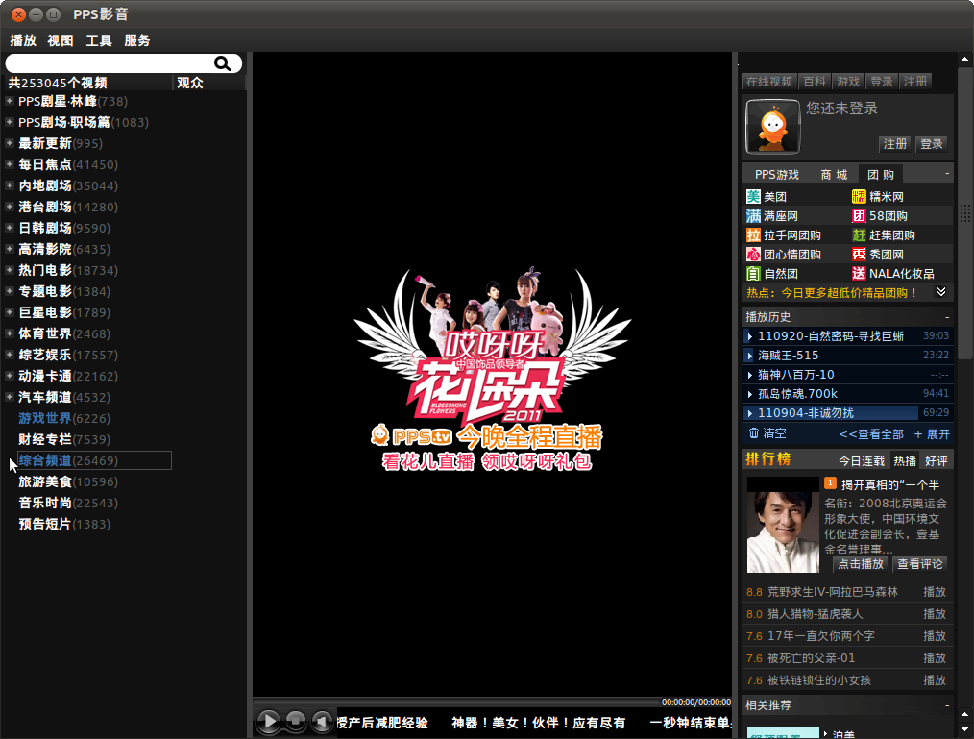Open the 美团 group-buy icon
974x739 pixels.
click(x=753, y=197)
